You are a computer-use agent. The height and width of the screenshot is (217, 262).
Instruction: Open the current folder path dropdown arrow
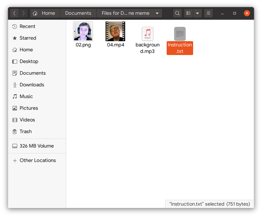pos(157,13)
